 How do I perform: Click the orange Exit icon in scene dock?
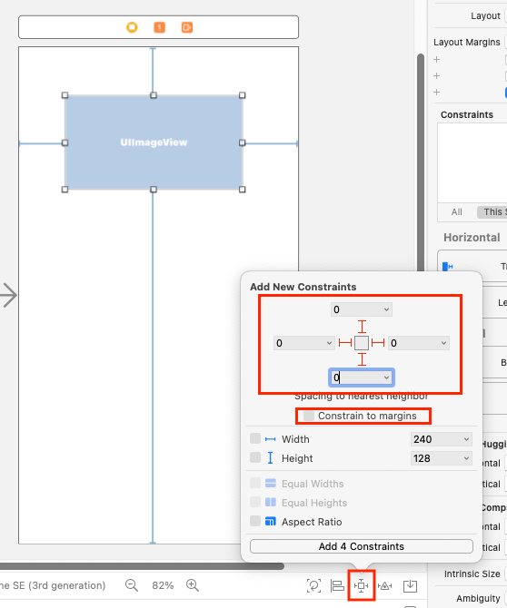[x=187, y=27]
